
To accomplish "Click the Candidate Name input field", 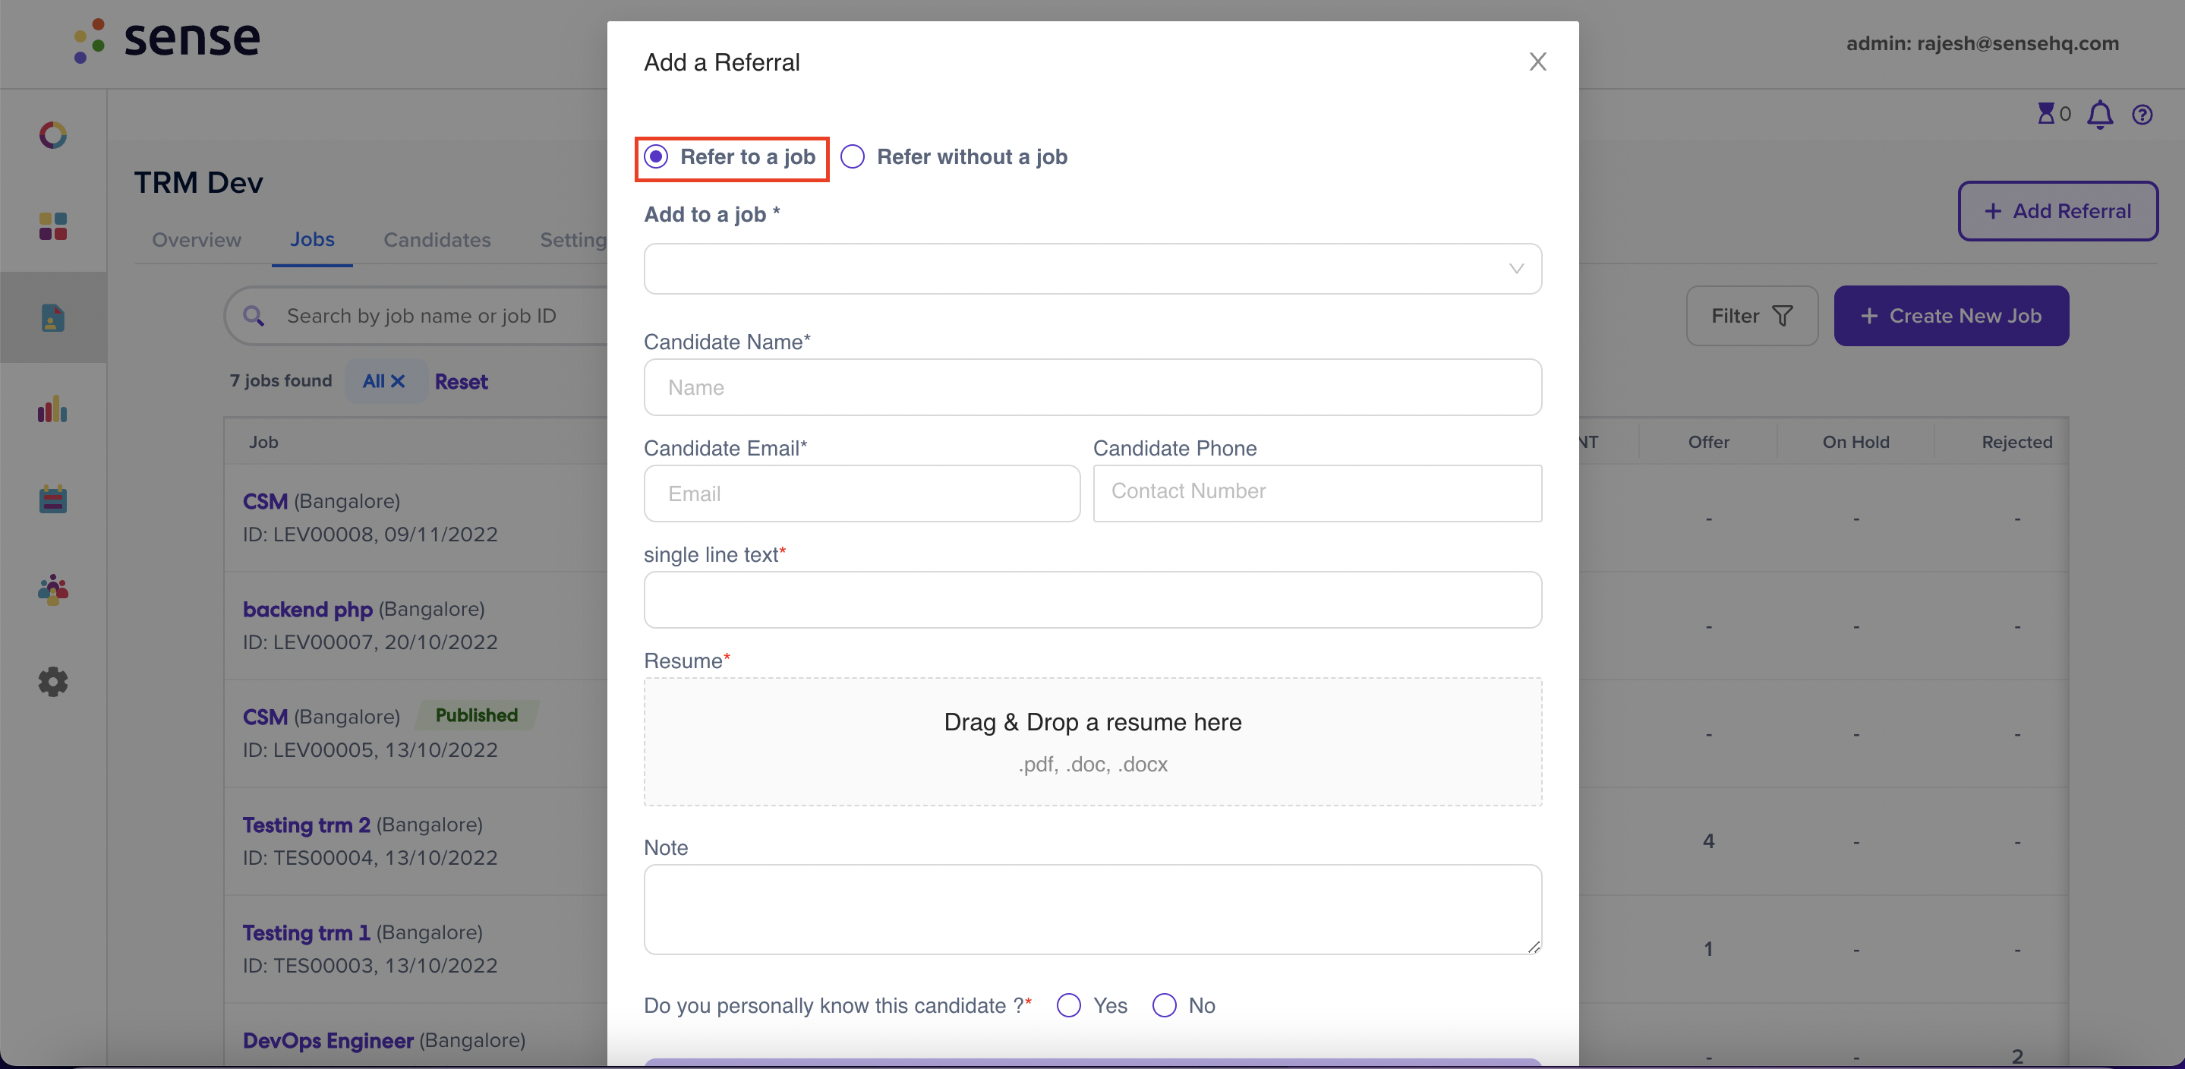I will [1092, 388].
